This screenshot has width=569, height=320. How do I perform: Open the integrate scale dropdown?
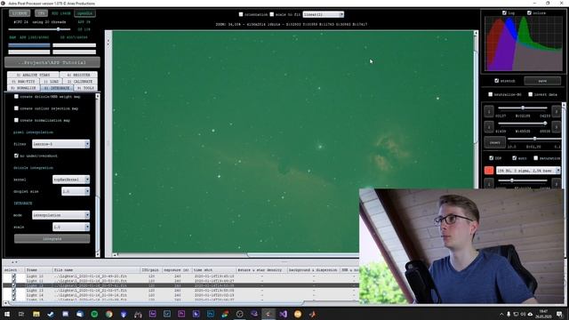pos(71,227)
